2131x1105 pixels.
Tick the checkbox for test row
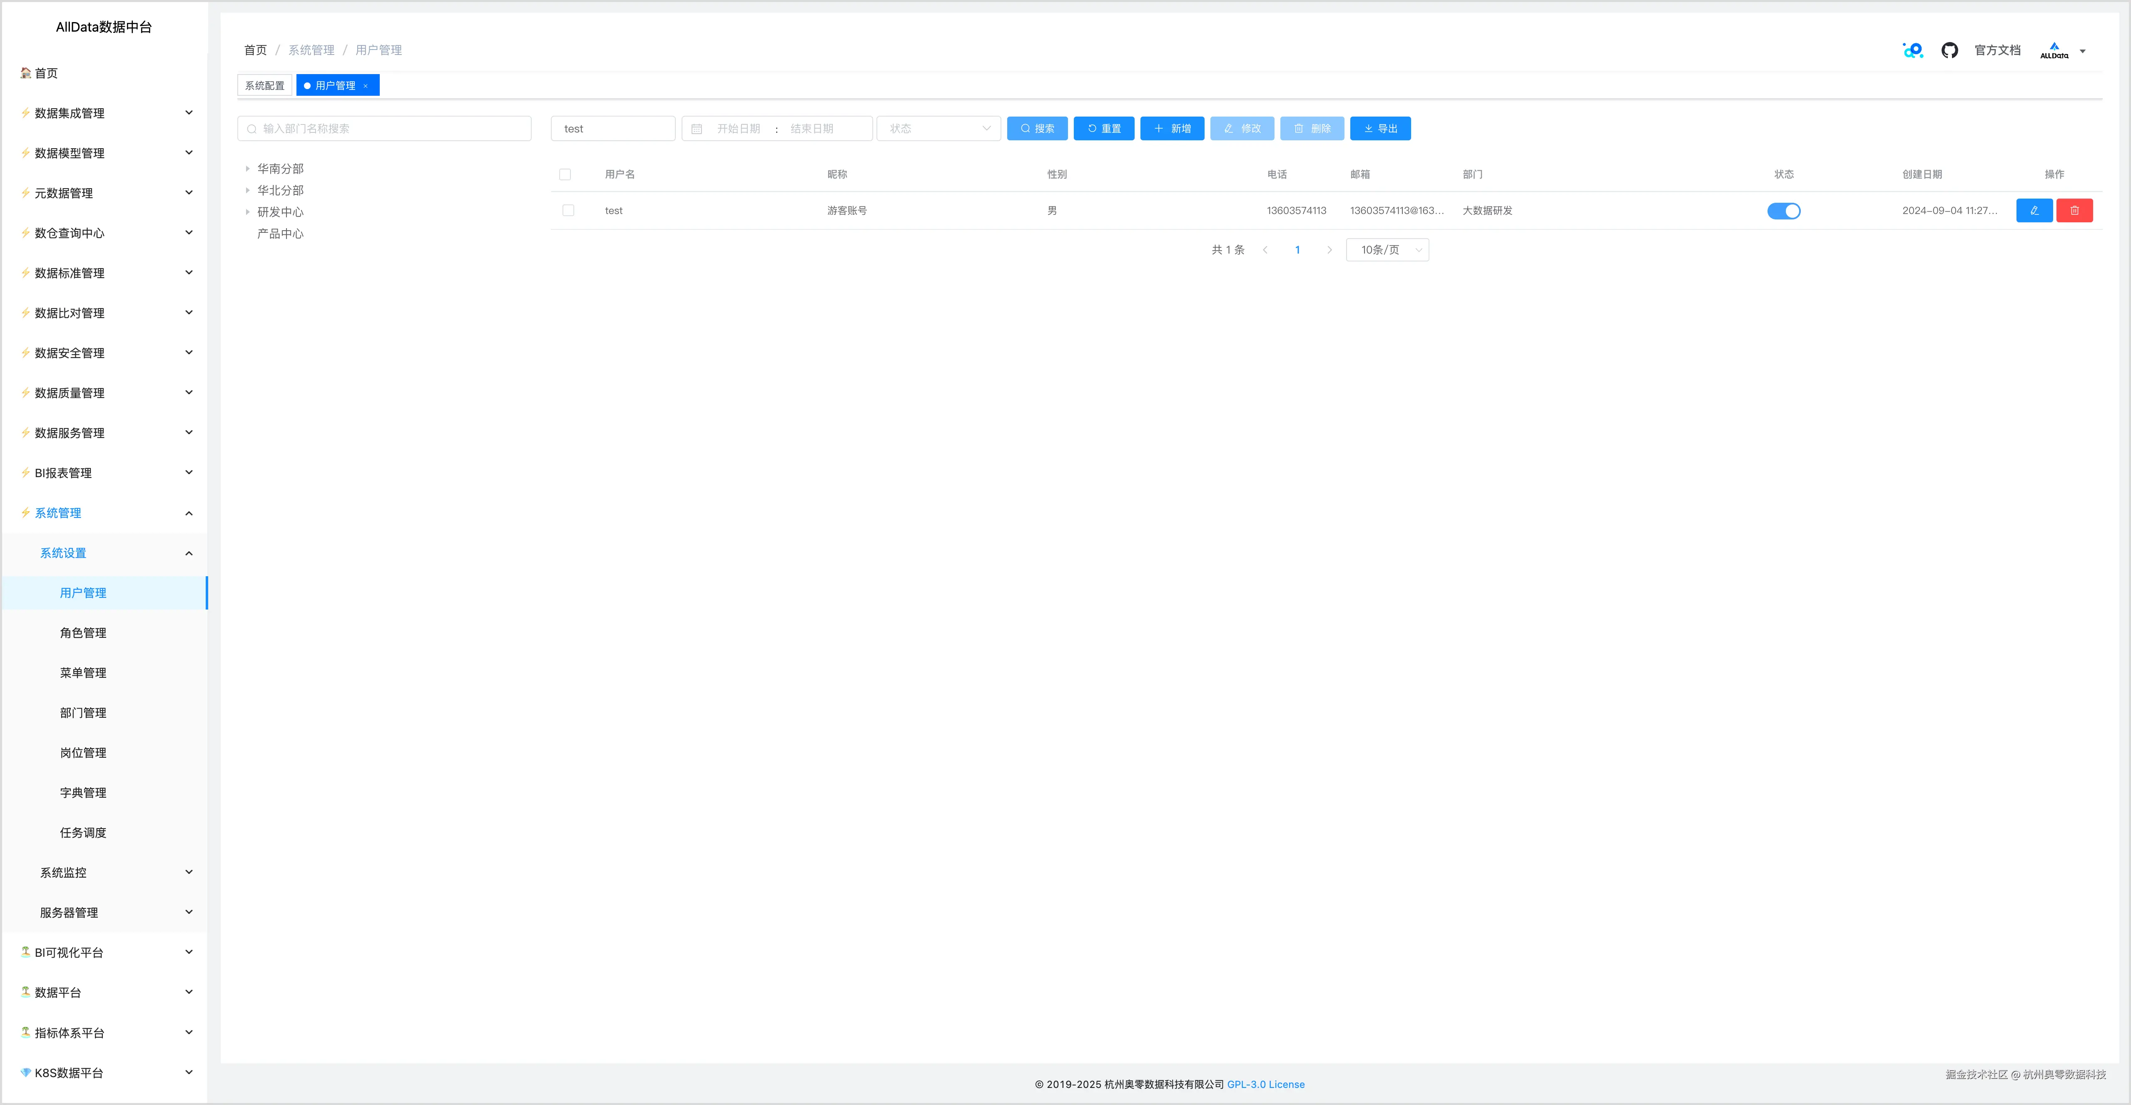click(x=568, y=211)
